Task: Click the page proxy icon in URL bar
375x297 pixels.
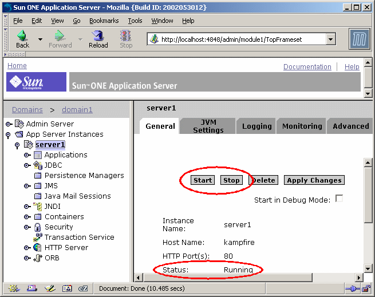Action: (154, 39)
